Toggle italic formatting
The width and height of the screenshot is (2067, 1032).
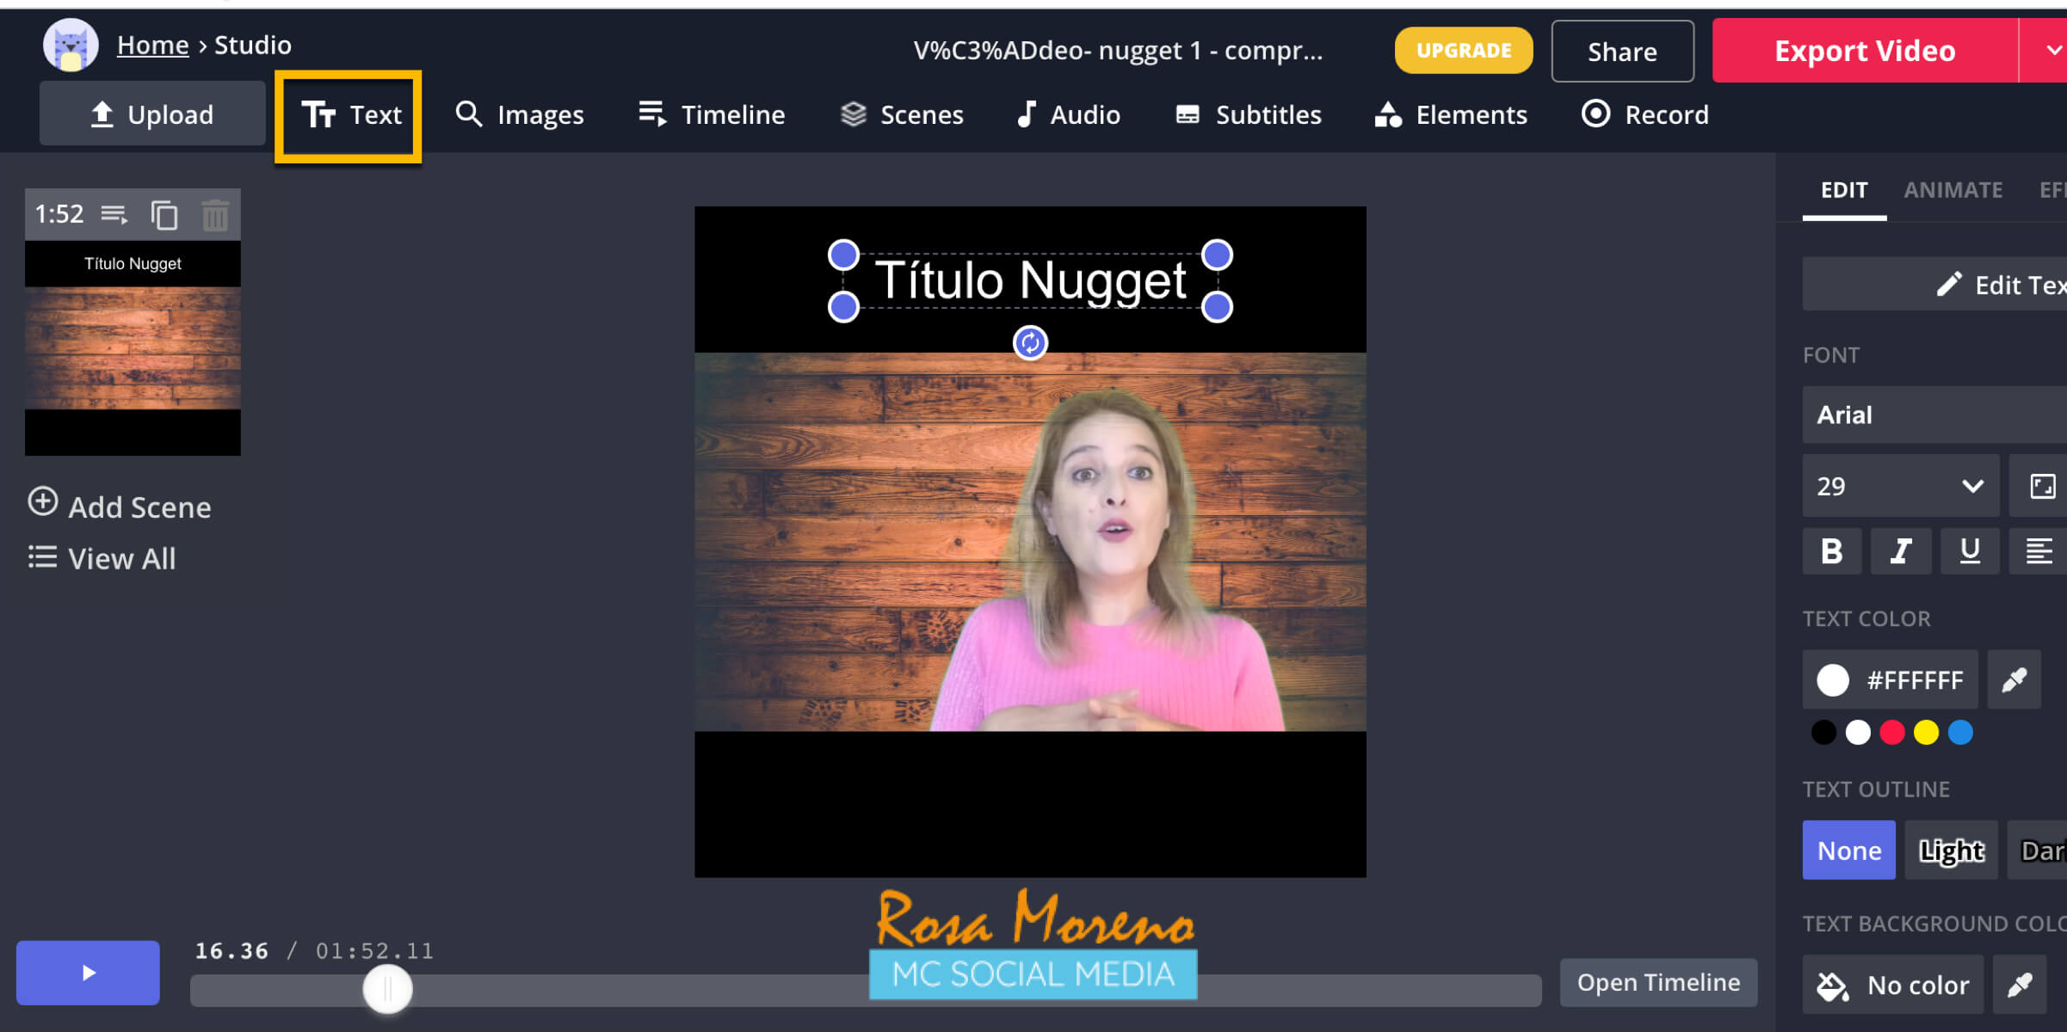(x=1901, y=550)
